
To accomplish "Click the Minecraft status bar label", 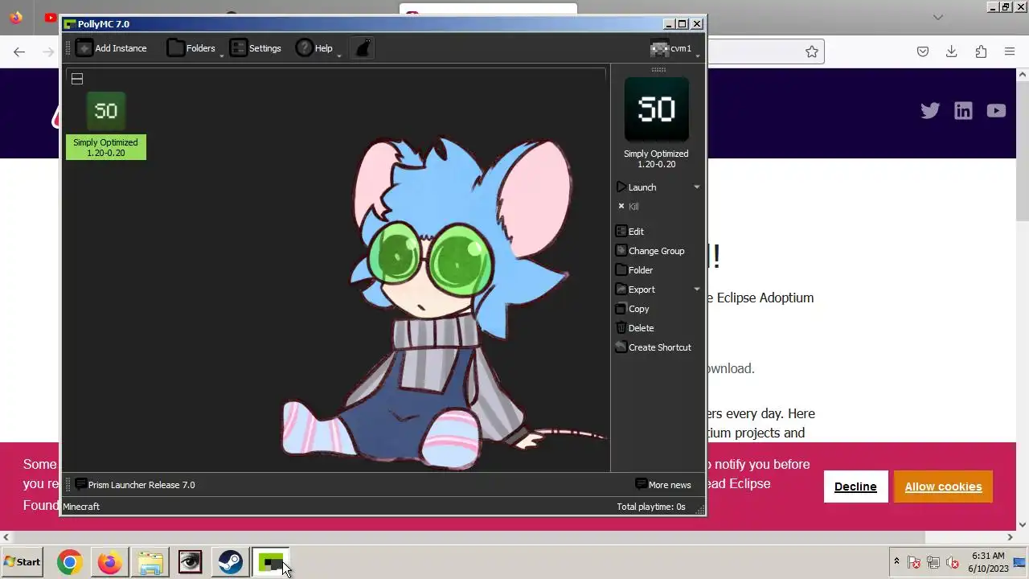I will click(x=81, y=507).
